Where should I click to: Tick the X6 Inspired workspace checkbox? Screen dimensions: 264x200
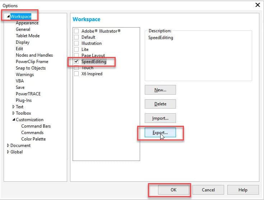coord(76,74)
